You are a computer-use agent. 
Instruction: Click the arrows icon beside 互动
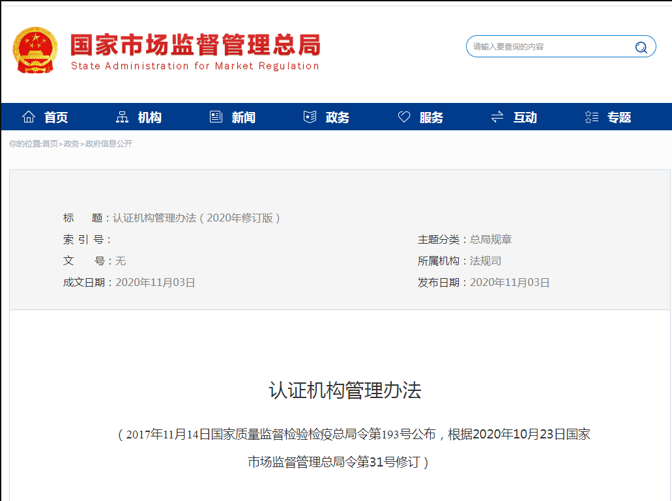click(x=497, y=116)
